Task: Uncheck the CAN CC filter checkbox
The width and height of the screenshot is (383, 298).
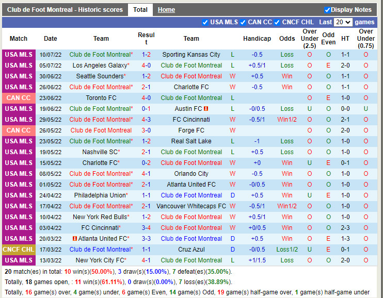Action: tap(243, 22)
